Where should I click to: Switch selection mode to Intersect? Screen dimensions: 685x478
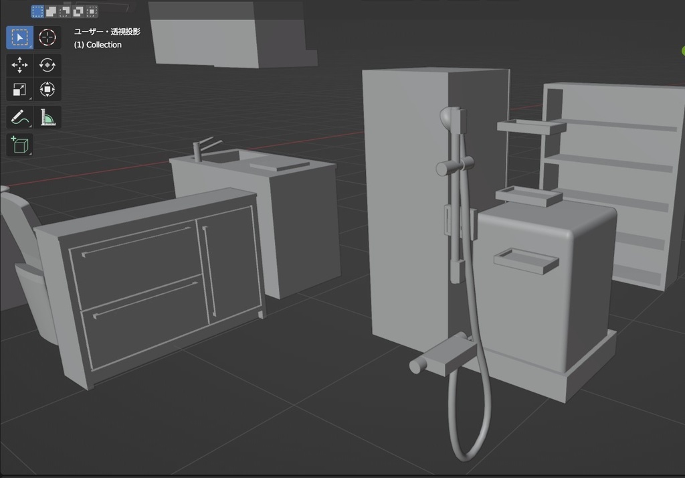[91, 11]
